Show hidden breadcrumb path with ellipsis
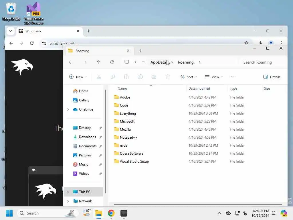 pos(144,62)
